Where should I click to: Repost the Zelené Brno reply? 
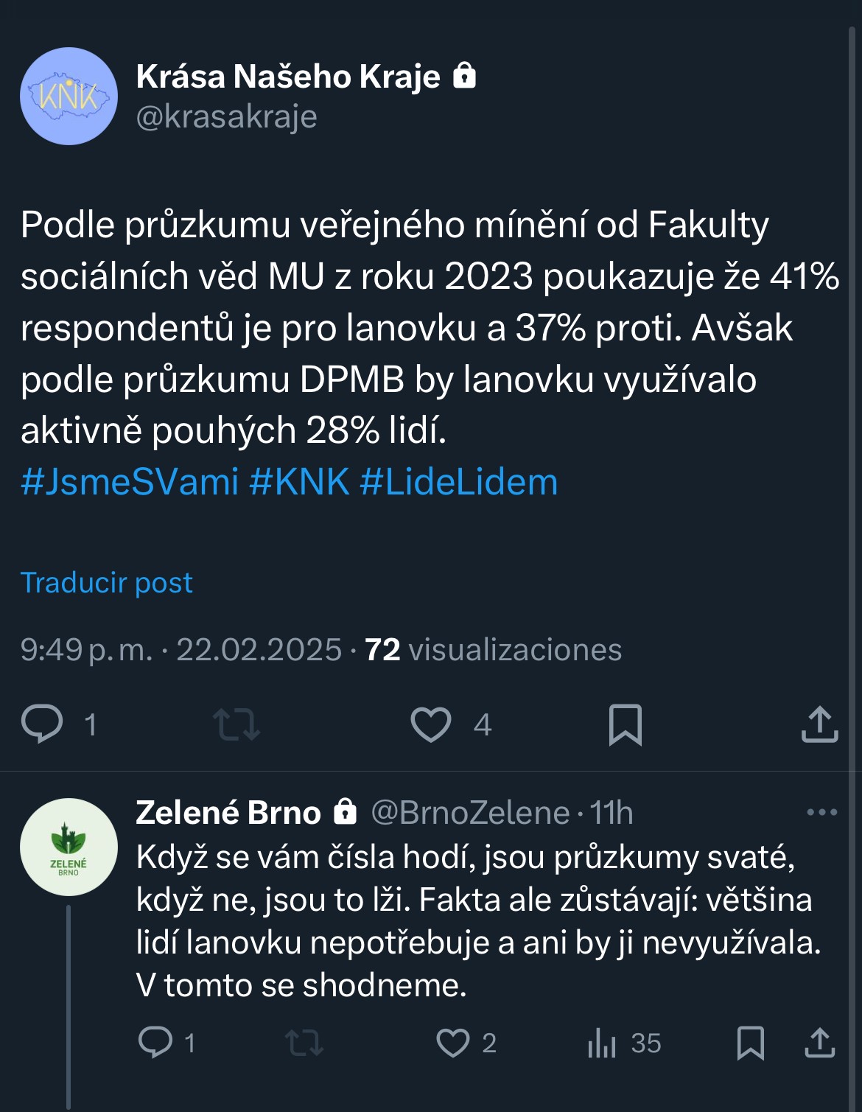tap(304, 1043)
